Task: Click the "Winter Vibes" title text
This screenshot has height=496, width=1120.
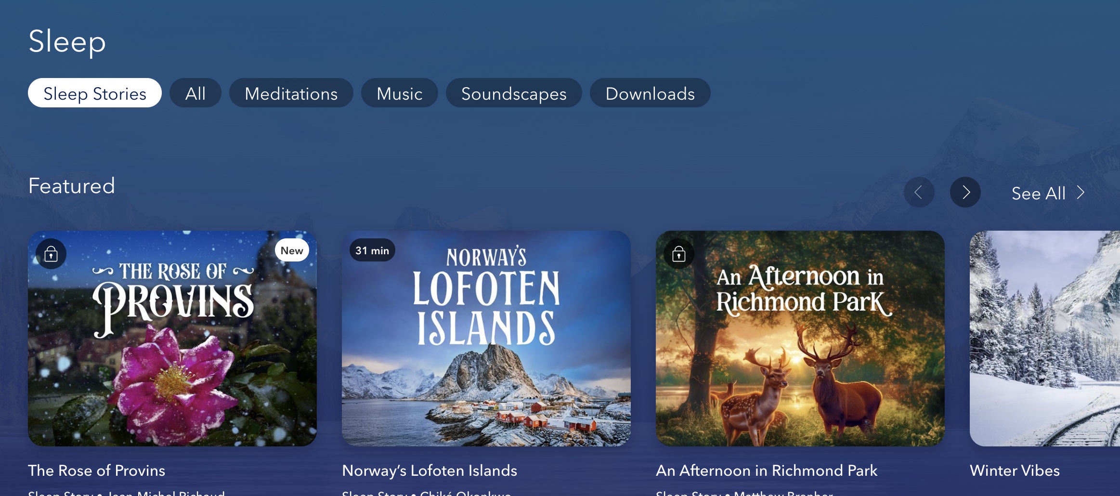Action: pos(1015,470)
